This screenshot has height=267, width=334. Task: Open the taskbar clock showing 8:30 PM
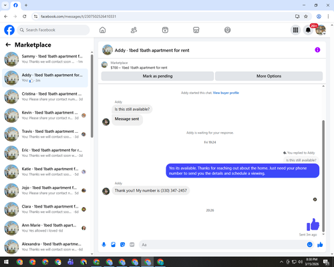coord(311,262)
